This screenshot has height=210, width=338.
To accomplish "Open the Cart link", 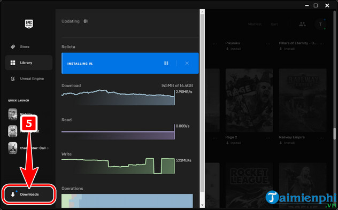I will (274, 25).
